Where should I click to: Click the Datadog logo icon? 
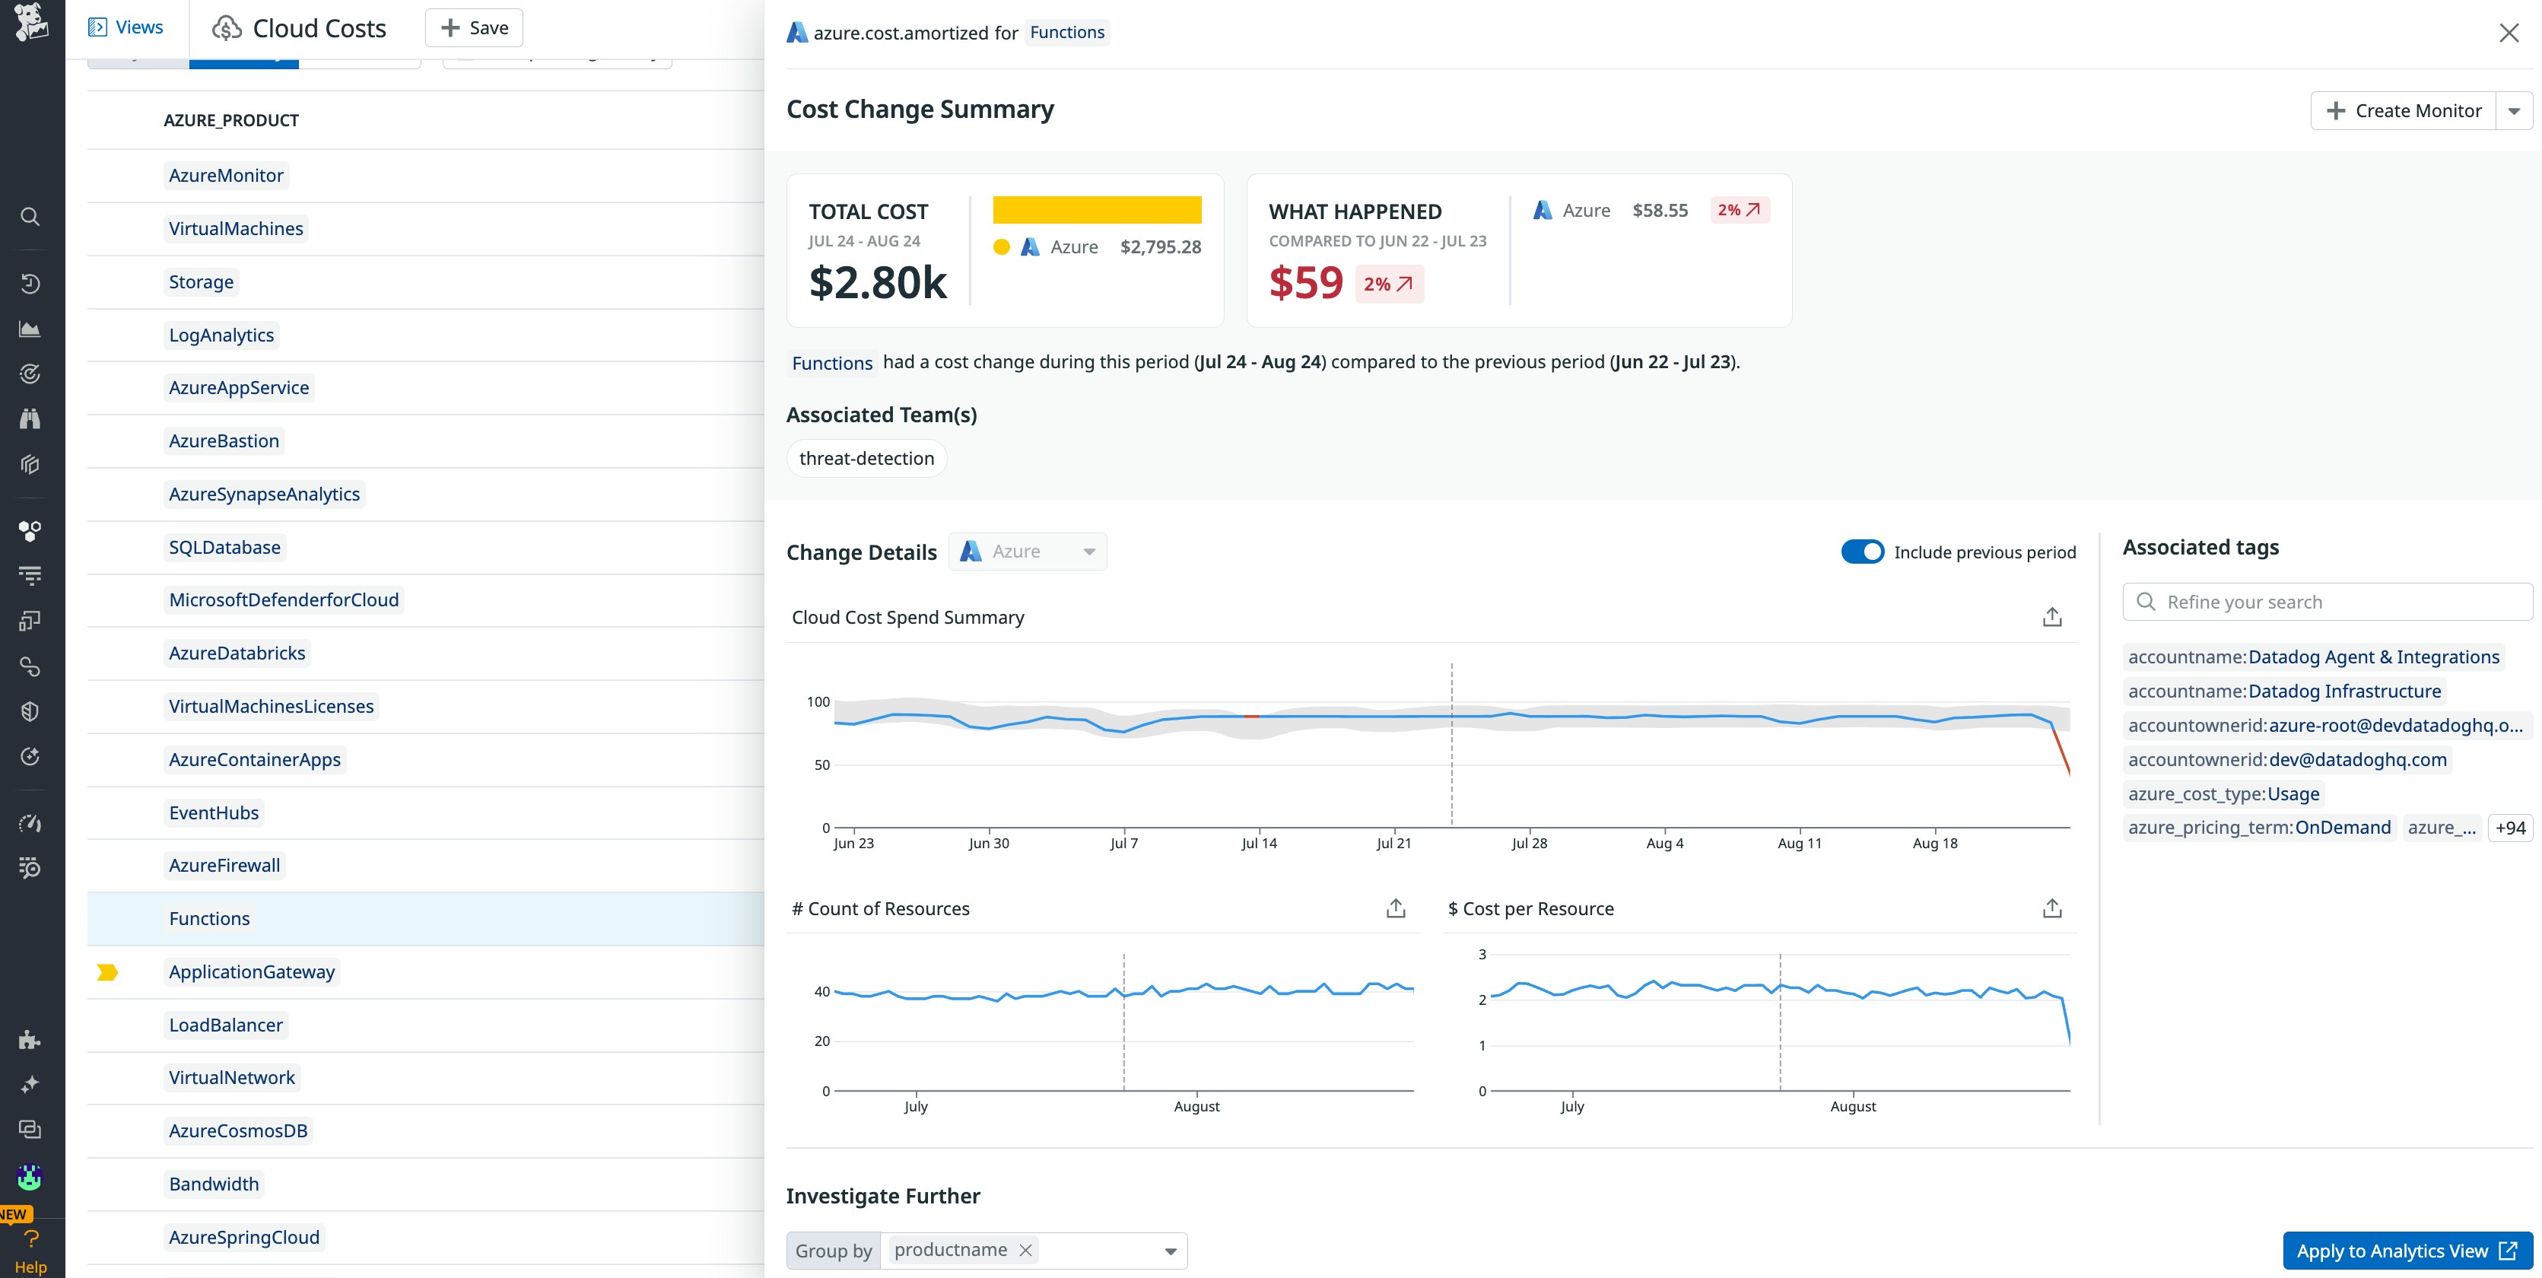point(32,24)
